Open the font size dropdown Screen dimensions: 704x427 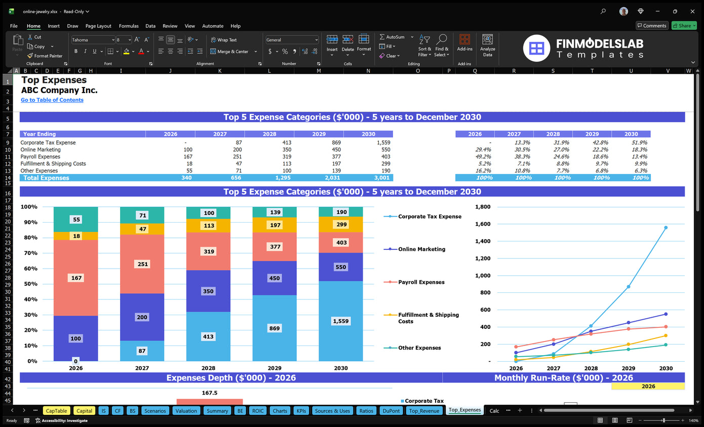coord(130,40)
